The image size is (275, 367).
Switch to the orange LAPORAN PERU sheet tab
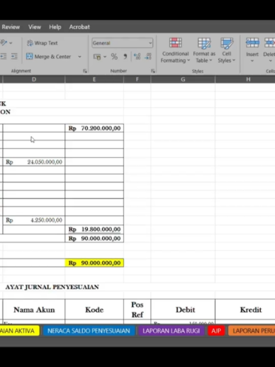tap(252, 331)
